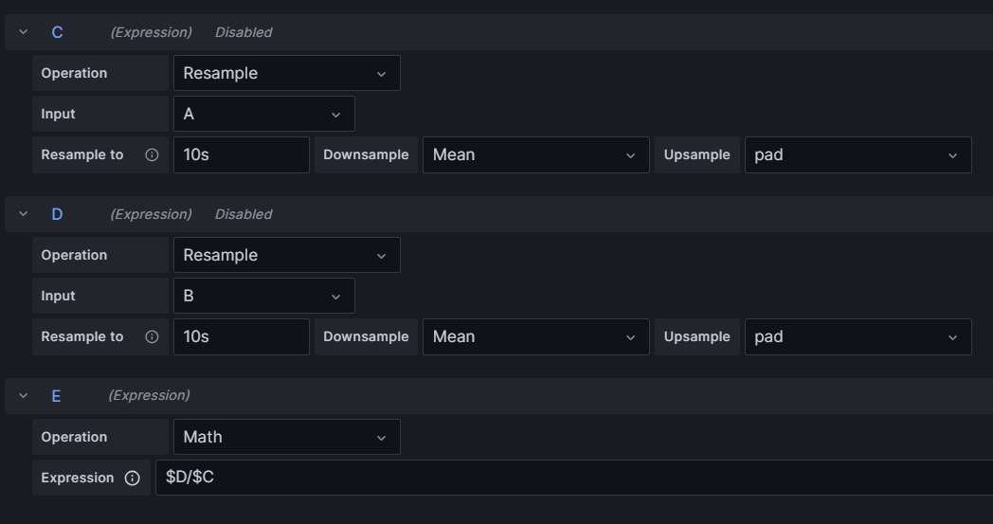Open Downsample dropdown in query D
Screen dimensions: 993x524
[535, 336]
